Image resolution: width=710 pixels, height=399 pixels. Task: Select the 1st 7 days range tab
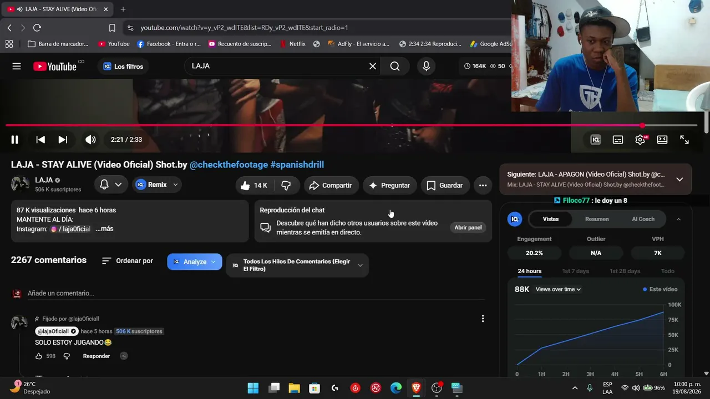576,271
